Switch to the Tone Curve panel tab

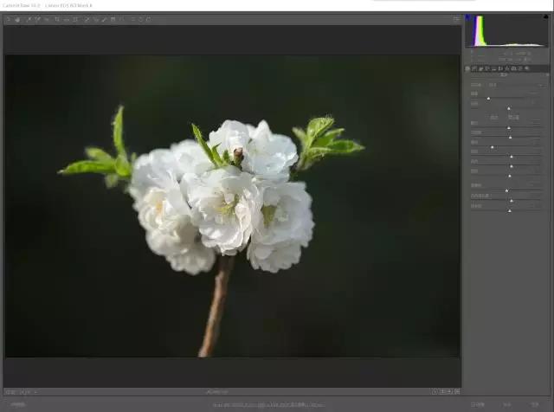[x=474, y=68]
